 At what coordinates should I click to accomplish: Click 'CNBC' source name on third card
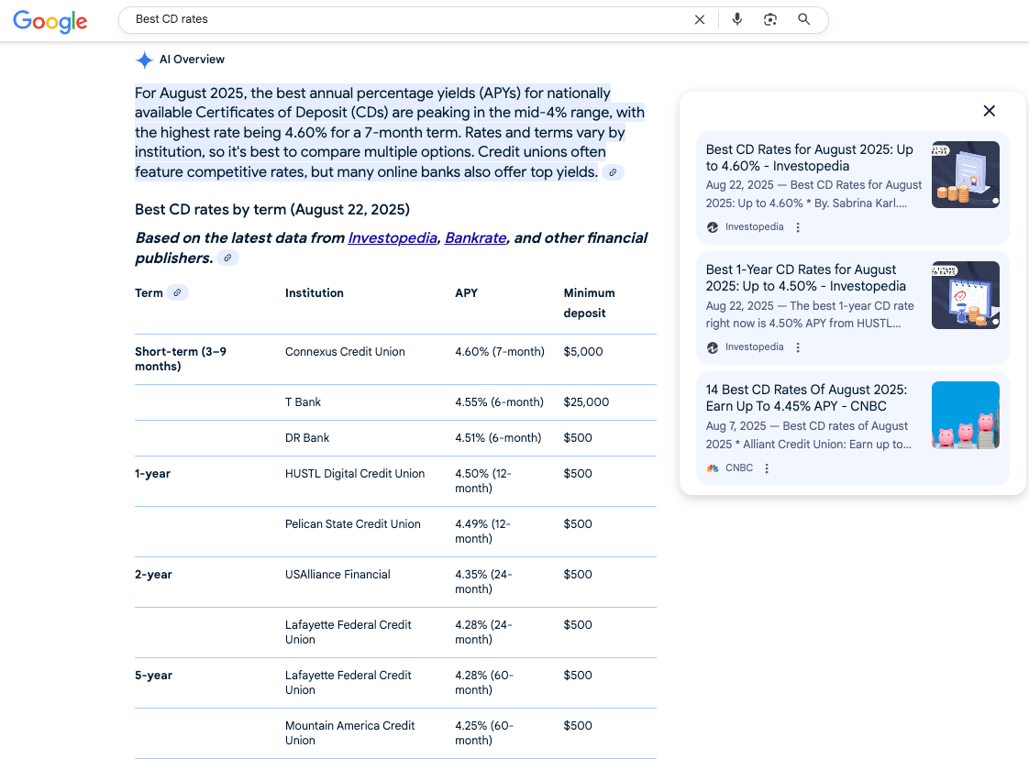739,467
